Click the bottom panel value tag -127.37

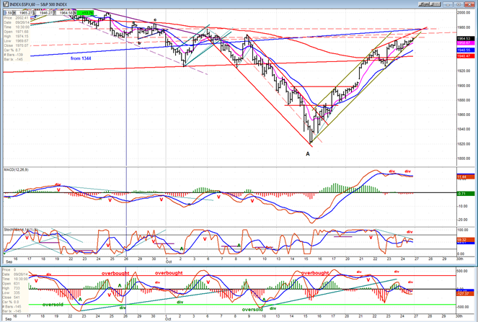[465, 294]
